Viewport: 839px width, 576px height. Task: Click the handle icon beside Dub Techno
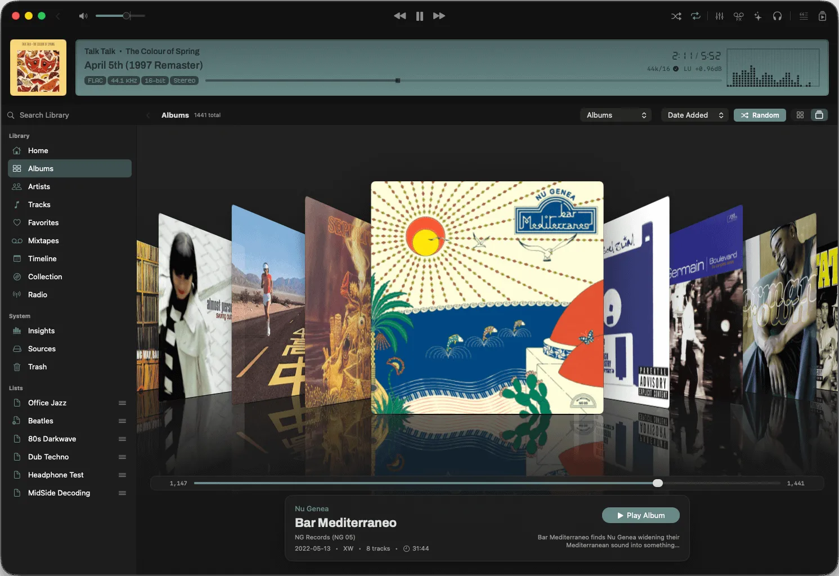click(122, 457)
